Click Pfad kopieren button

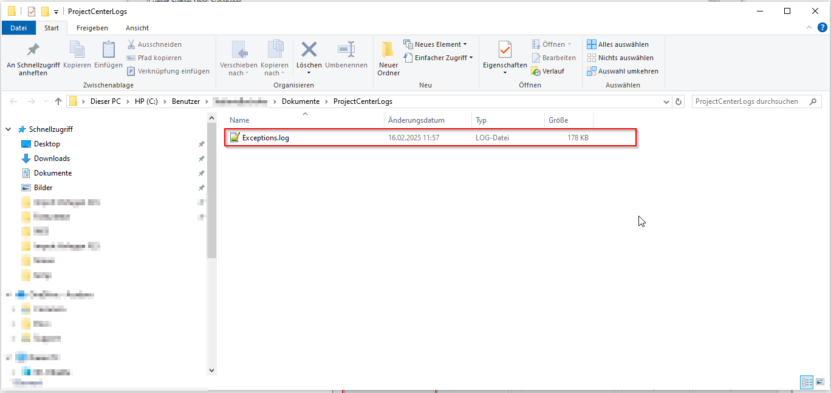(x=154, y=58)
